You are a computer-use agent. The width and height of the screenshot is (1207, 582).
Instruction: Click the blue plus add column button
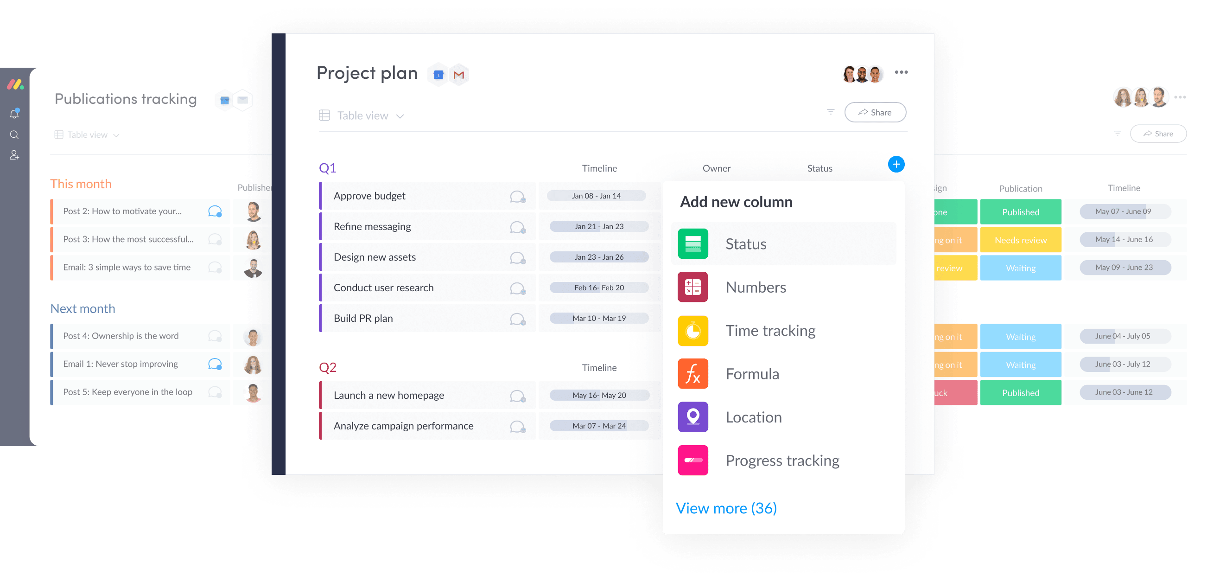[896, 164]
